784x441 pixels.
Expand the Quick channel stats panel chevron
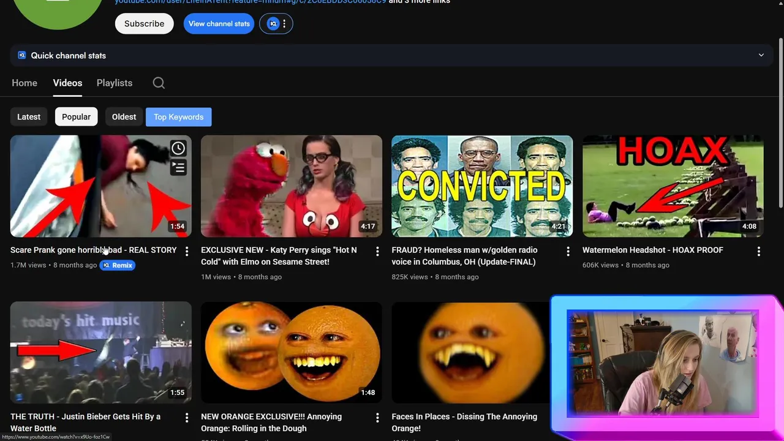coord(761,55)
